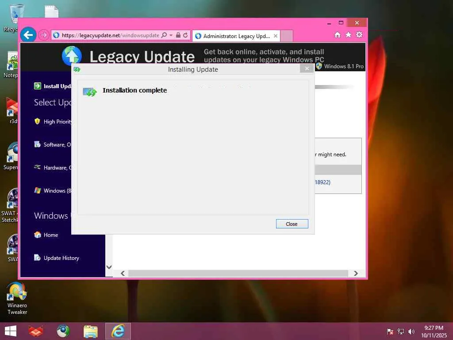Click the Installing Update dialog title icon
The height and width of the screenshot is (340, 453).
(x=77, y=70)
